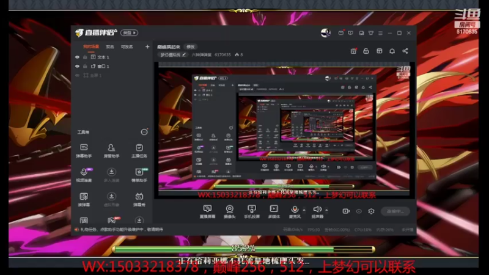Viewport: 489px width, 275px height.
Task: Click the 未开播 status text
Action: coord(407,230)
